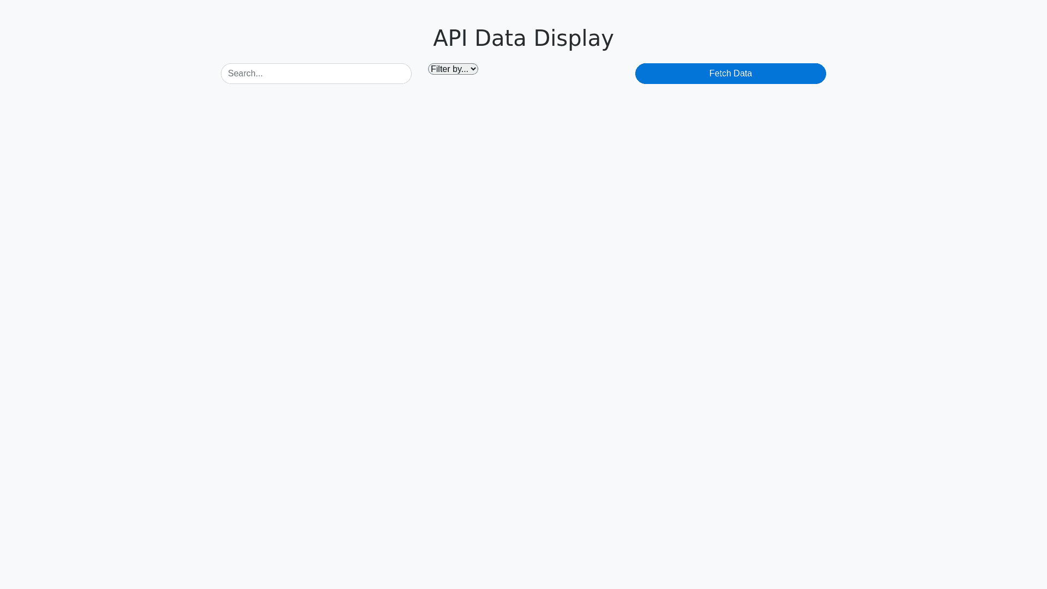1047x589 pixels.
Task: Focus the Search input field
Action: coord(316,74)
